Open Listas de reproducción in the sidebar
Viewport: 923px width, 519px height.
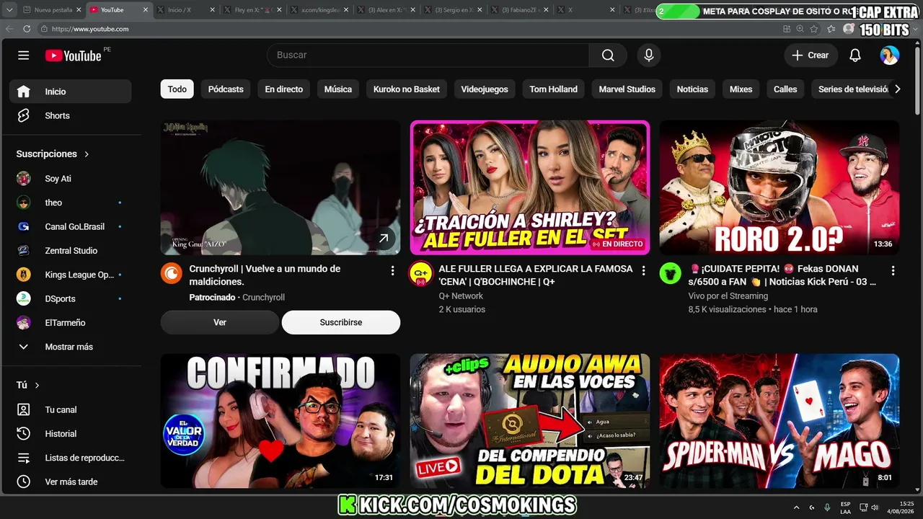(x=71, y=458)
